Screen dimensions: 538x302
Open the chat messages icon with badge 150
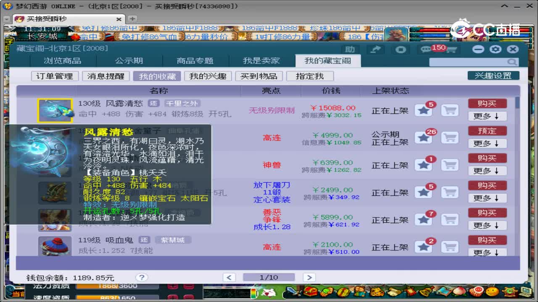(x=426, y=49)
